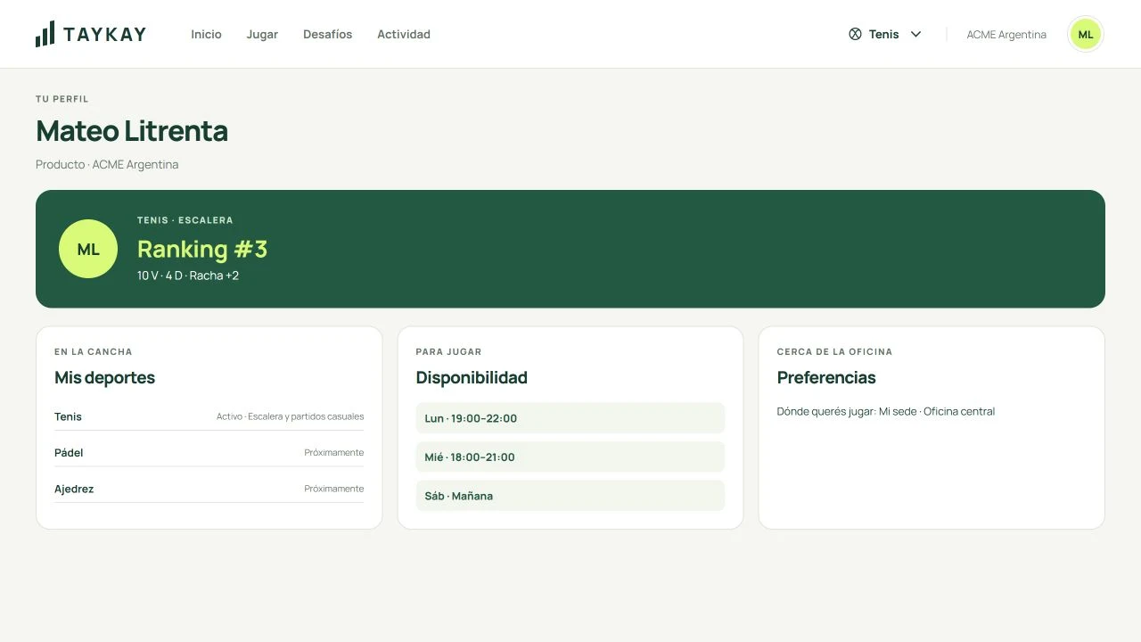
Task: Click the Ranking #3 heading
Action: [x=202, y=249]
